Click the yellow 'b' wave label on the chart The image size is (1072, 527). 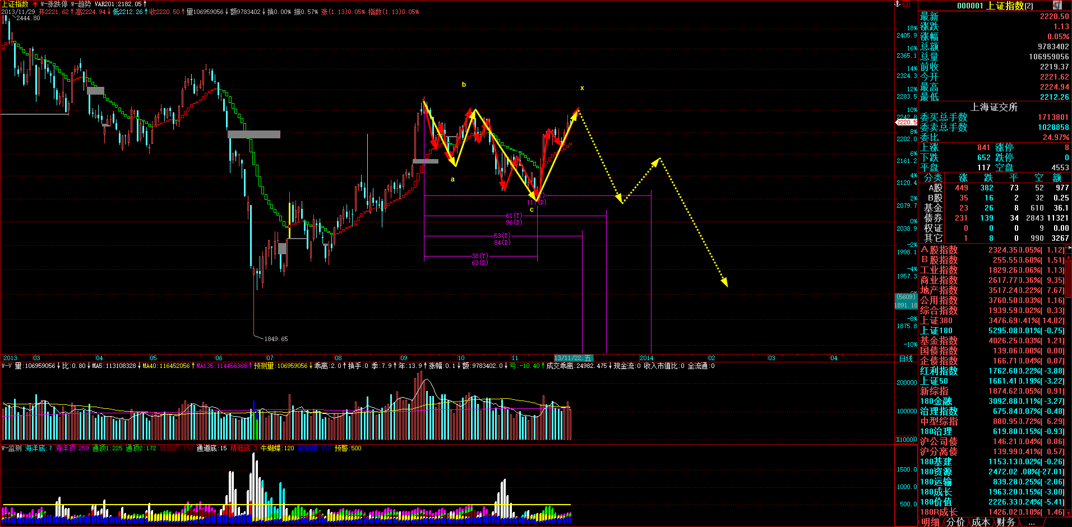(x=464, y=85)
